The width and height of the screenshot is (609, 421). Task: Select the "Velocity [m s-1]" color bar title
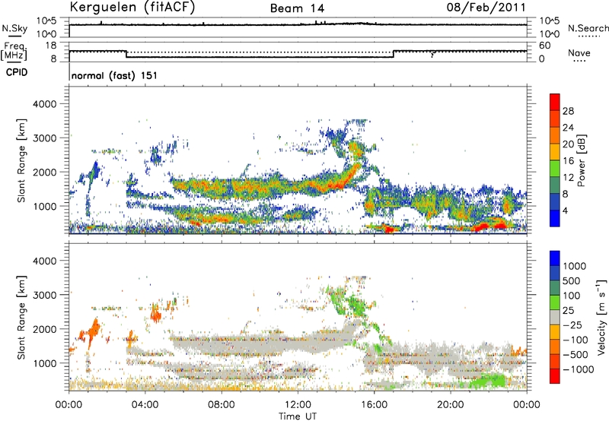pos(601,317)
